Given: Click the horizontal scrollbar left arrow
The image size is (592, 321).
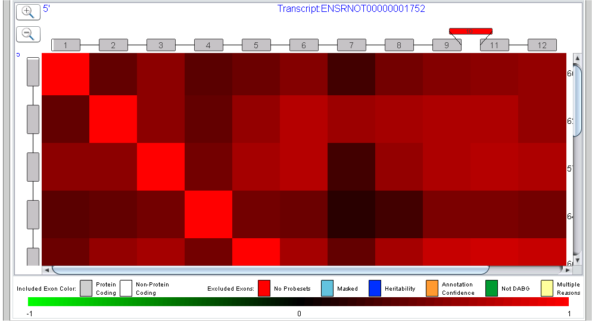Looking at the screenshot, I should pyautogui.click(x=46, y=270).
